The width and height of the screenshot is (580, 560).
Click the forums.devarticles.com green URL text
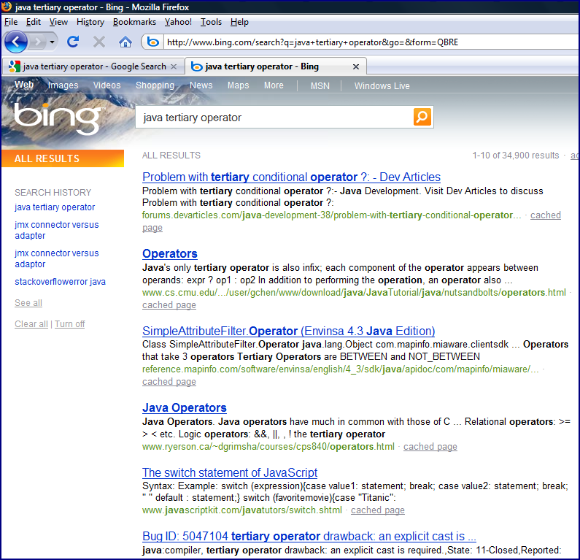[x=332, y=215]
